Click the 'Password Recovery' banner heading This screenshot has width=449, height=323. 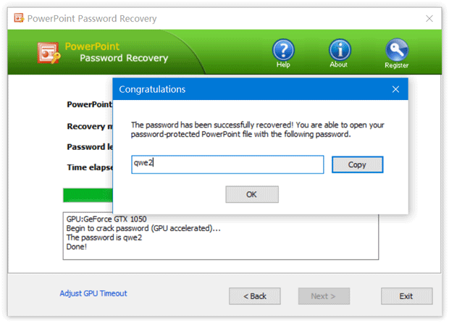(123, 59)
